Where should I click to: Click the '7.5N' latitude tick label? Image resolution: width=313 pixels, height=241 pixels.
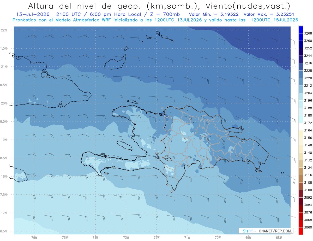[4, 195]
